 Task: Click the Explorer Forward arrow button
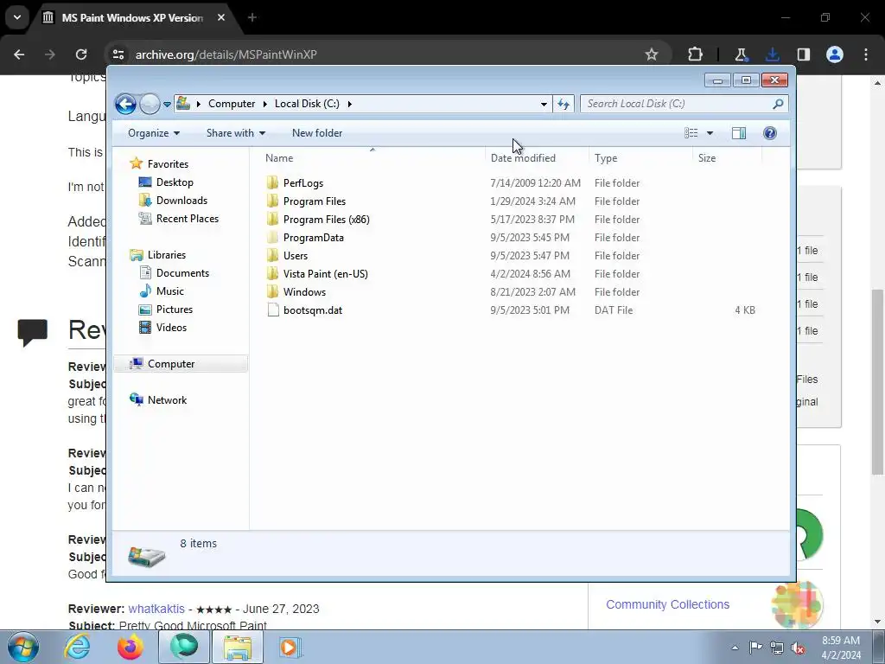pyautogui.click(x=150, y=104)
